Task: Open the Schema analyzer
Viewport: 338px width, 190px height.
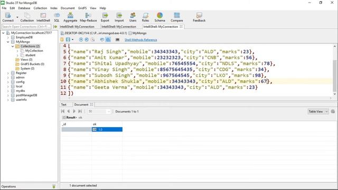Action: [x=159, y=17]
